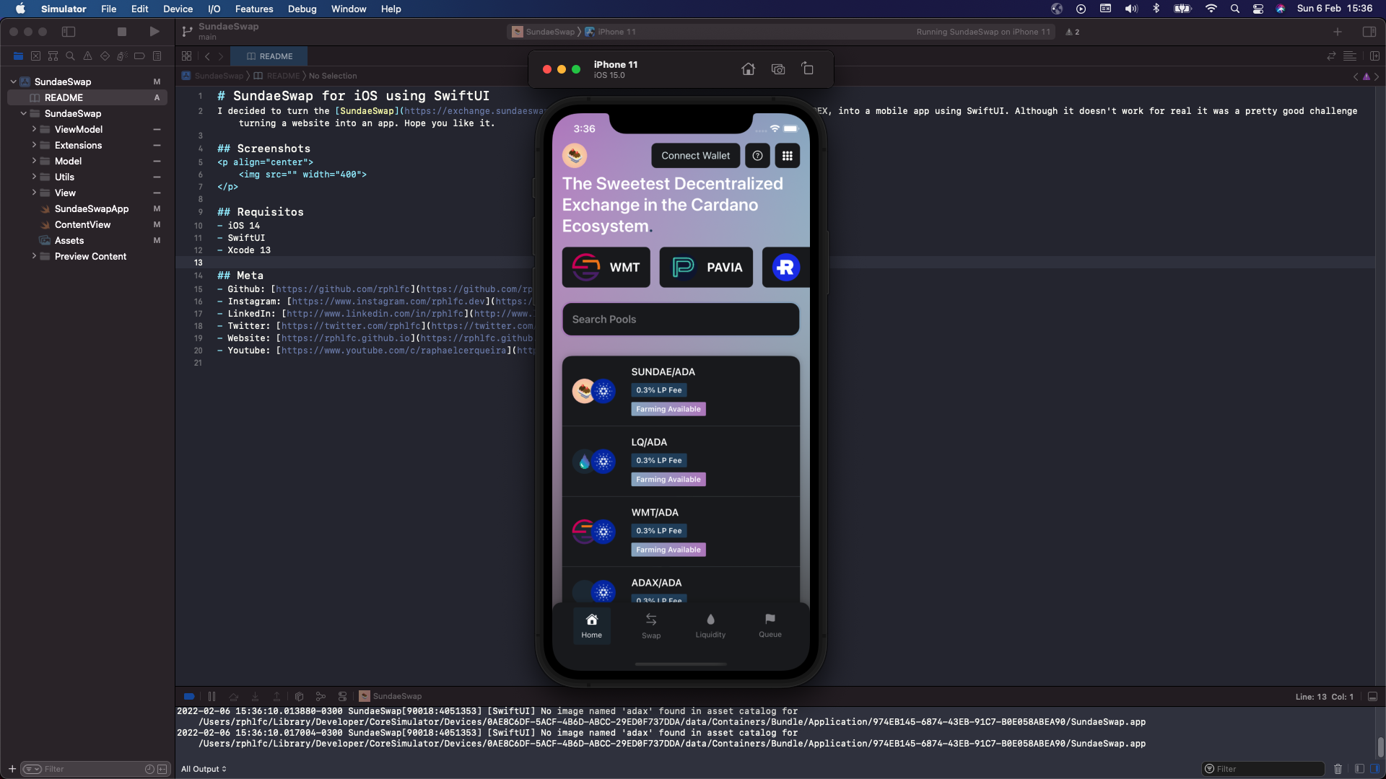This screenshot has width=1386, height=779.
Task: Open the Report navigator icon
Action: pos(157,56)
